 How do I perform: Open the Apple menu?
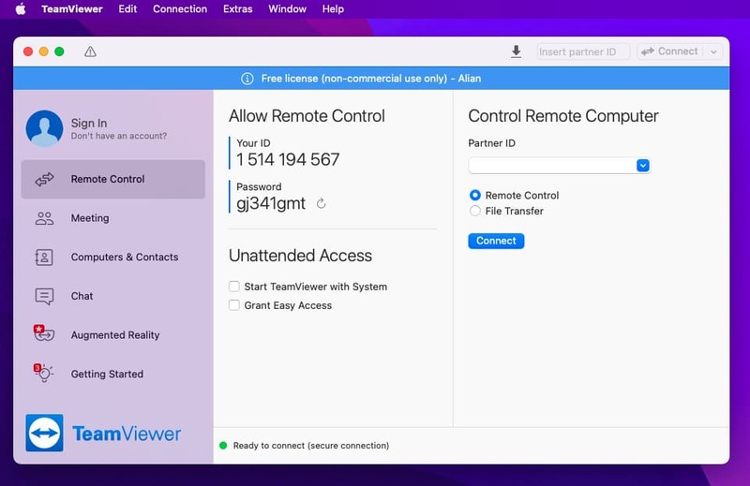point(21,9)
